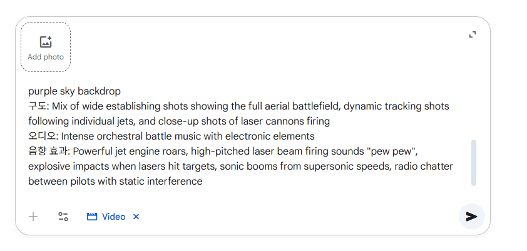Select the Video chip label
This screenshot has width=527, height=251.
pyautogui.click(x=114, y=217)
